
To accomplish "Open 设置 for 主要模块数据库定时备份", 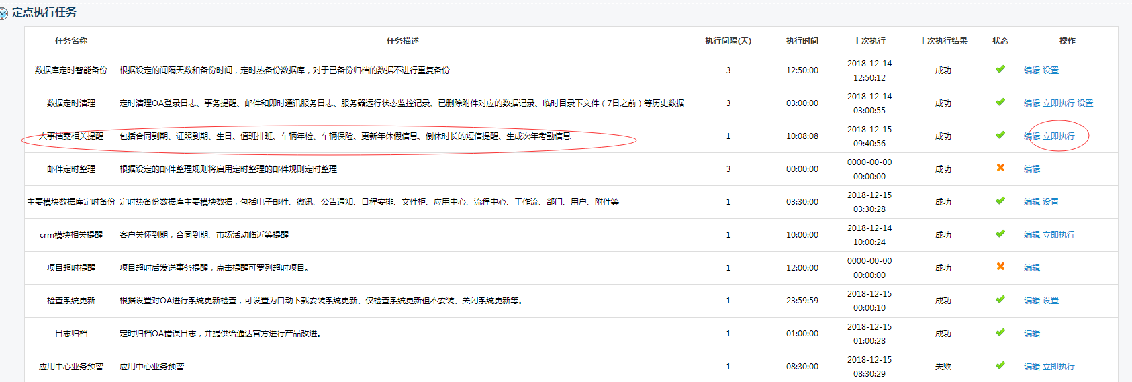I will 1051,202.
